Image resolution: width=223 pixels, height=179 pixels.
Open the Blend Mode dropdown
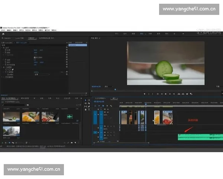42,74
